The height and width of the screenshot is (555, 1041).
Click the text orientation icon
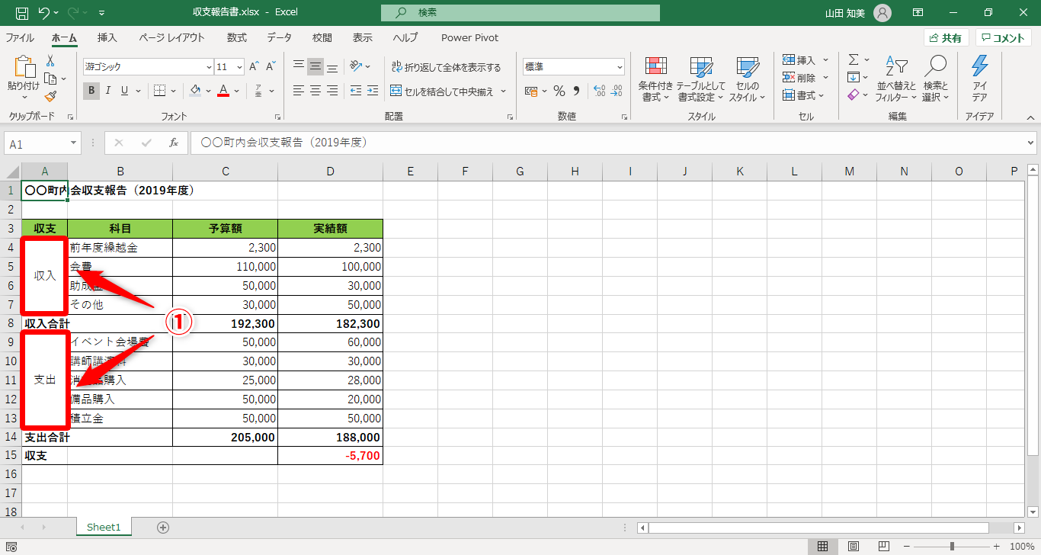pyautogui.click(x=356, y=67)
